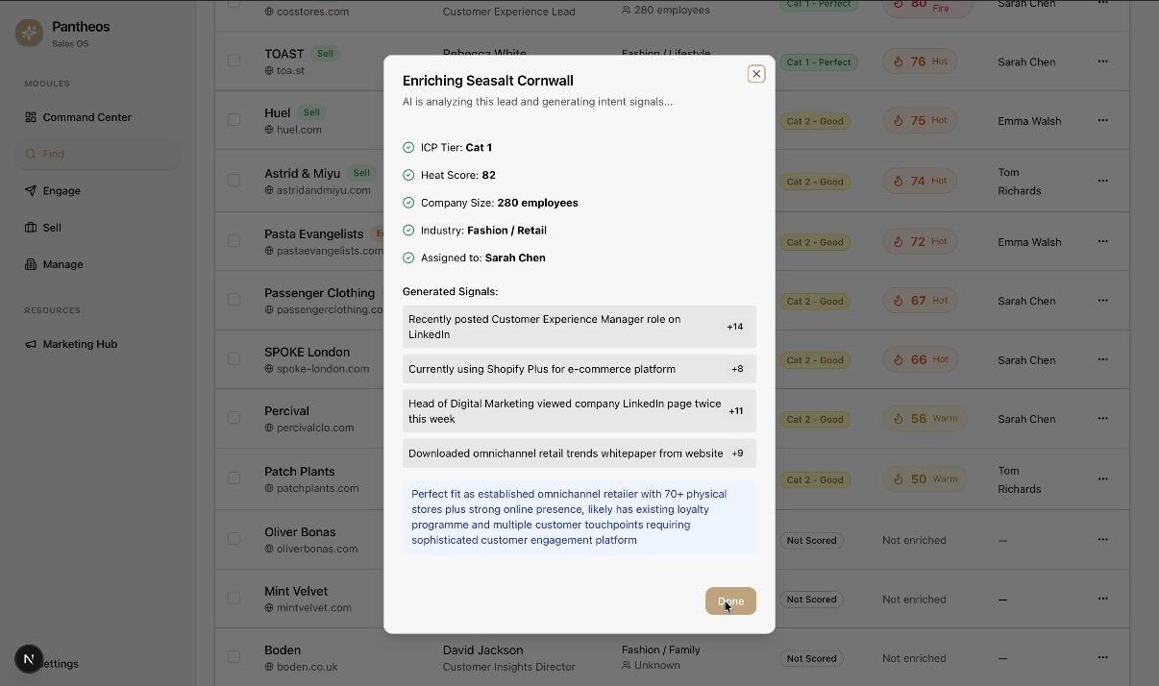
Task: Check the Oliver Bonas row checkbox
Action: pos(234,539)
